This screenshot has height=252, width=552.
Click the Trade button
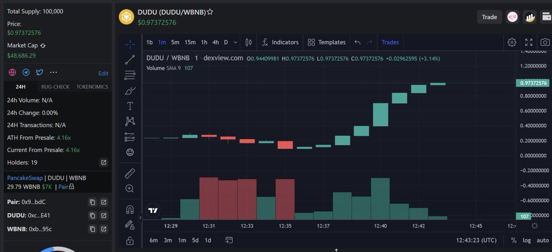tap(489, 17)
